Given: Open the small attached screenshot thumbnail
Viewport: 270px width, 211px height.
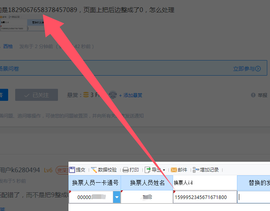Looking at the screenshot, I should click(22, 23).
